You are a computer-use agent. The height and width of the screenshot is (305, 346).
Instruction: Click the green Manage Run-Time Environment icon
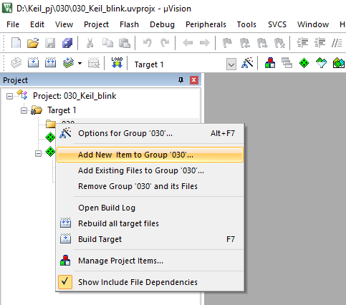pos(304,63)
